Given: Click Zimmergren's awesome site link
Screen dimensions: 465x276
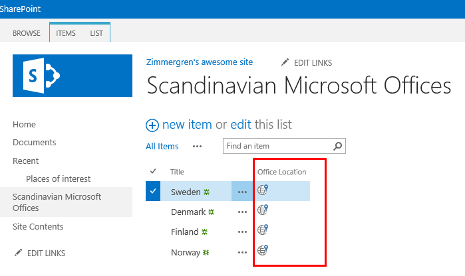Looking at the screenshot, I should [x=200, y=62].
